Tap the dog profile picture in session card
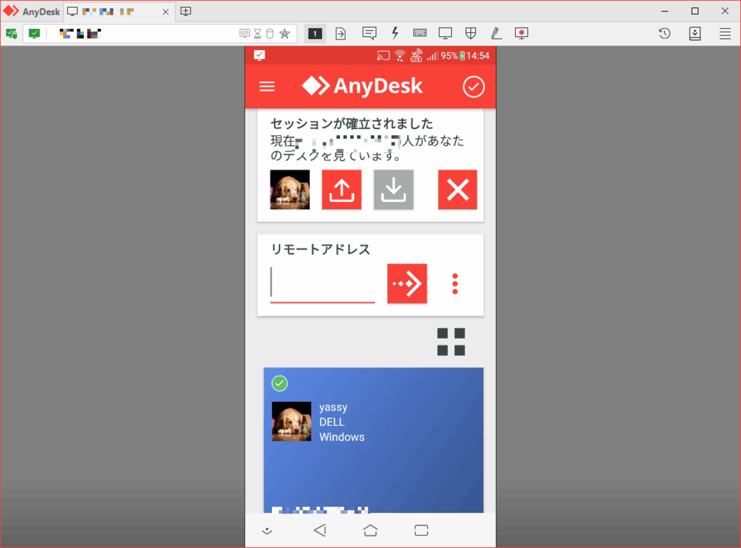Image resolution: width=741 pixels, height=548 pixels. coord(290,189)
